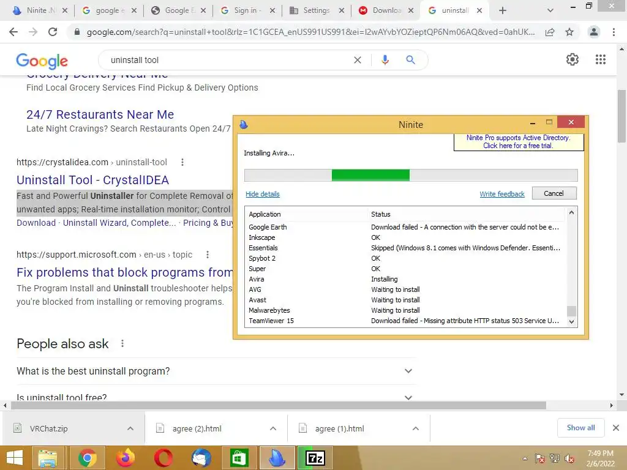627x470 pixels.
Task: Click Ninite installation progress bar
Action: point(411,175)
